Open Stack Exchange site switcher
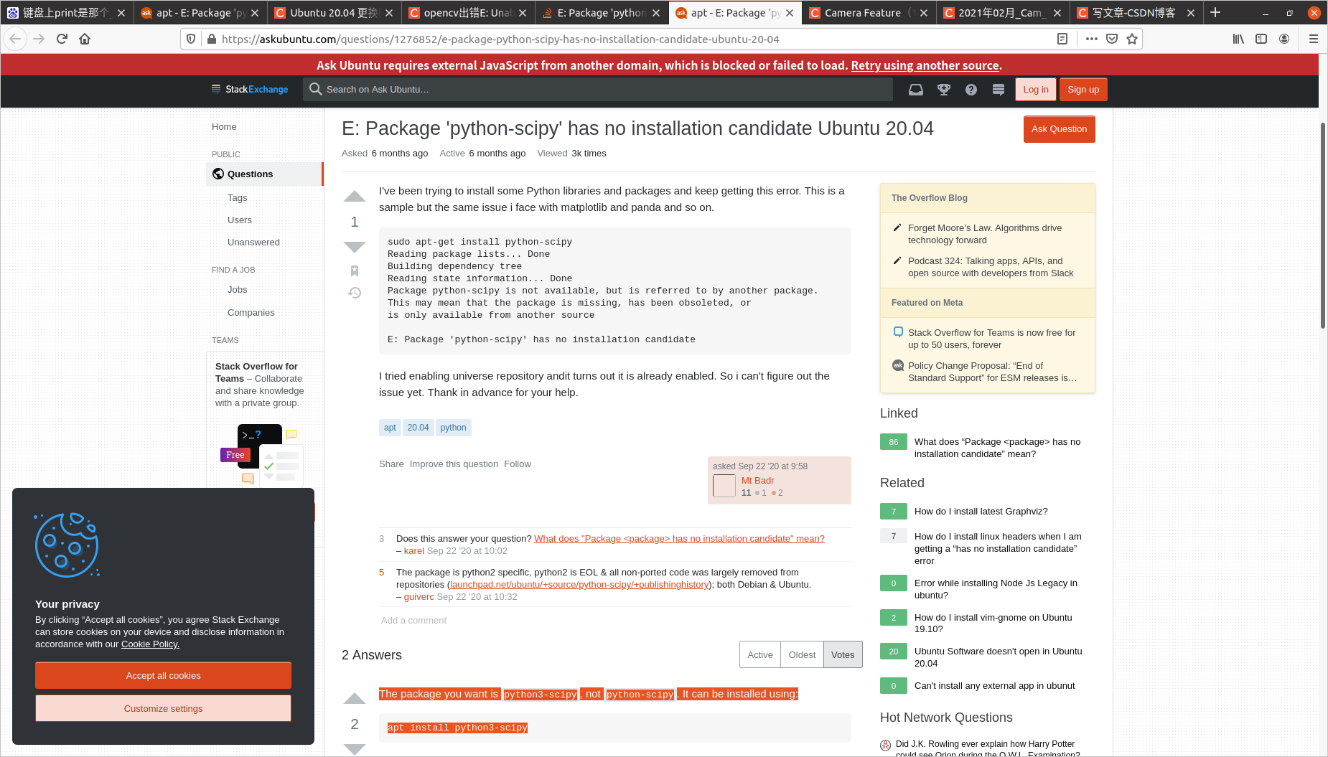The height and width of the screenshot is (757, 1328). click(999, 90)
